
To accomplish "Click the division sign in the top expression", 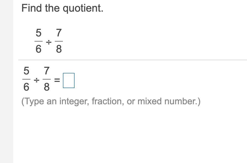I will pyautogui.click(x=48, y=42).
